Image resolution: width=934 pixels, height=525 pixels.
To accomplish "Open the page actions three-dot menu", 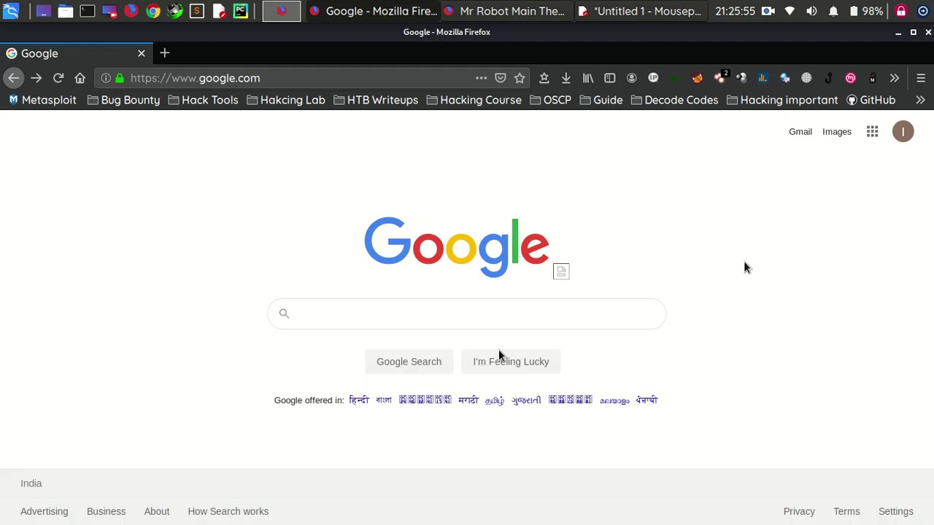I will [x=481, y=78].
